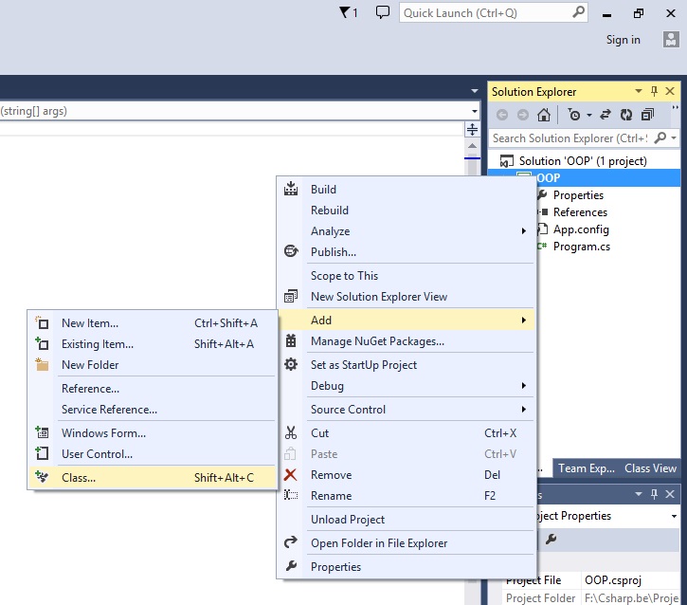Click Sign in link

tap(623, 40)
